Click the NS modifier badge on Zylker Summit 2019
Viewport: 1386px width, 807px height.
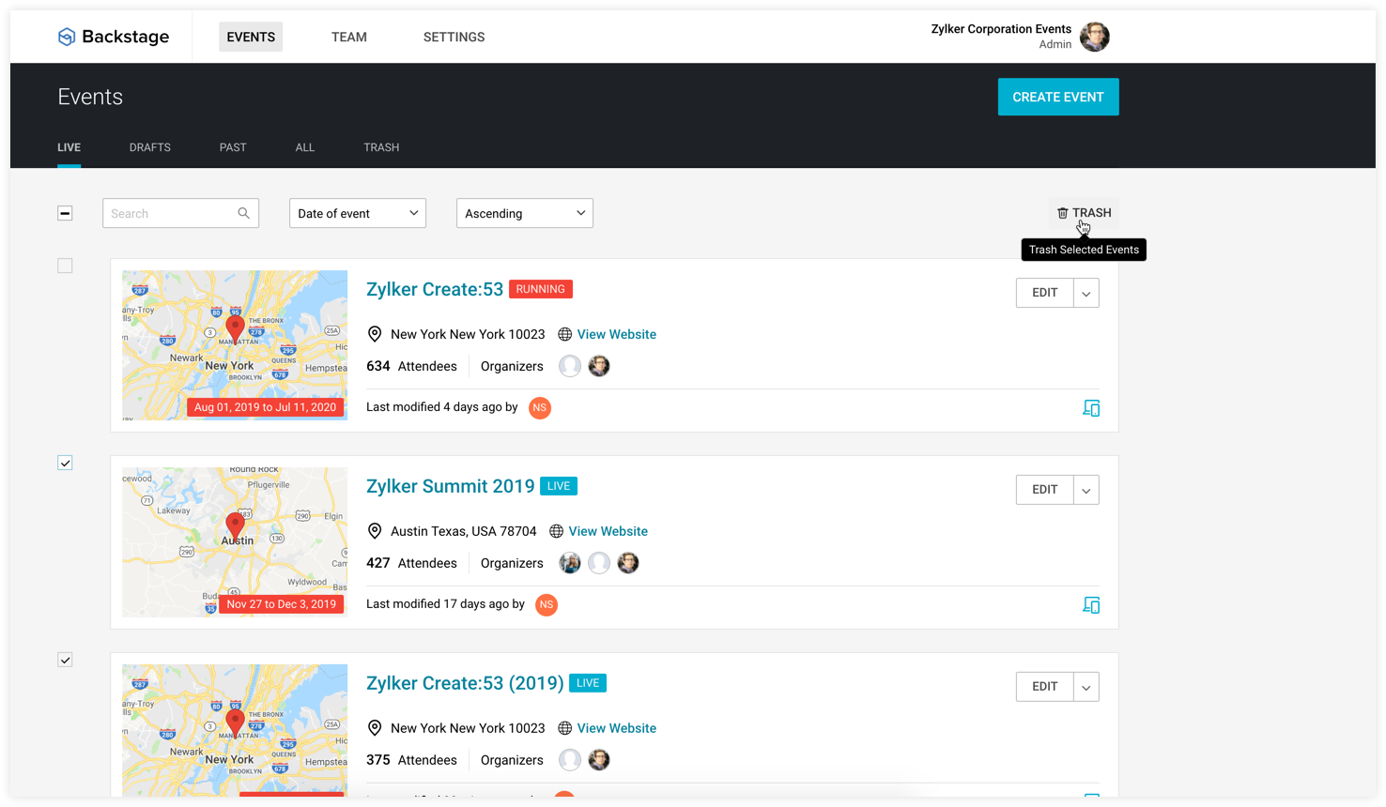pyautogui.click(x=547, y=604)
